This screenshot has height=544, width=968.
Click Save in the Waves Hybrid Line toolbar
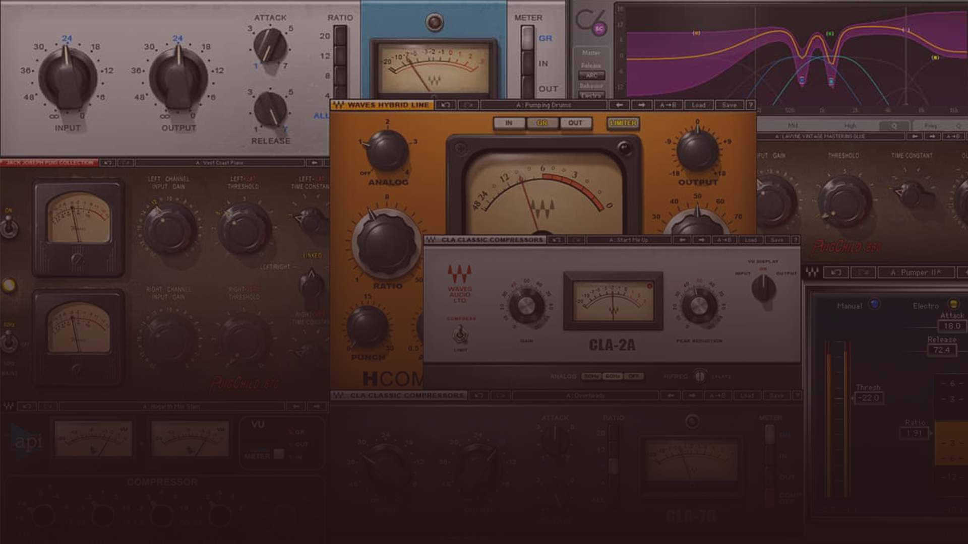pyautogui.click(x=729, y=105)
